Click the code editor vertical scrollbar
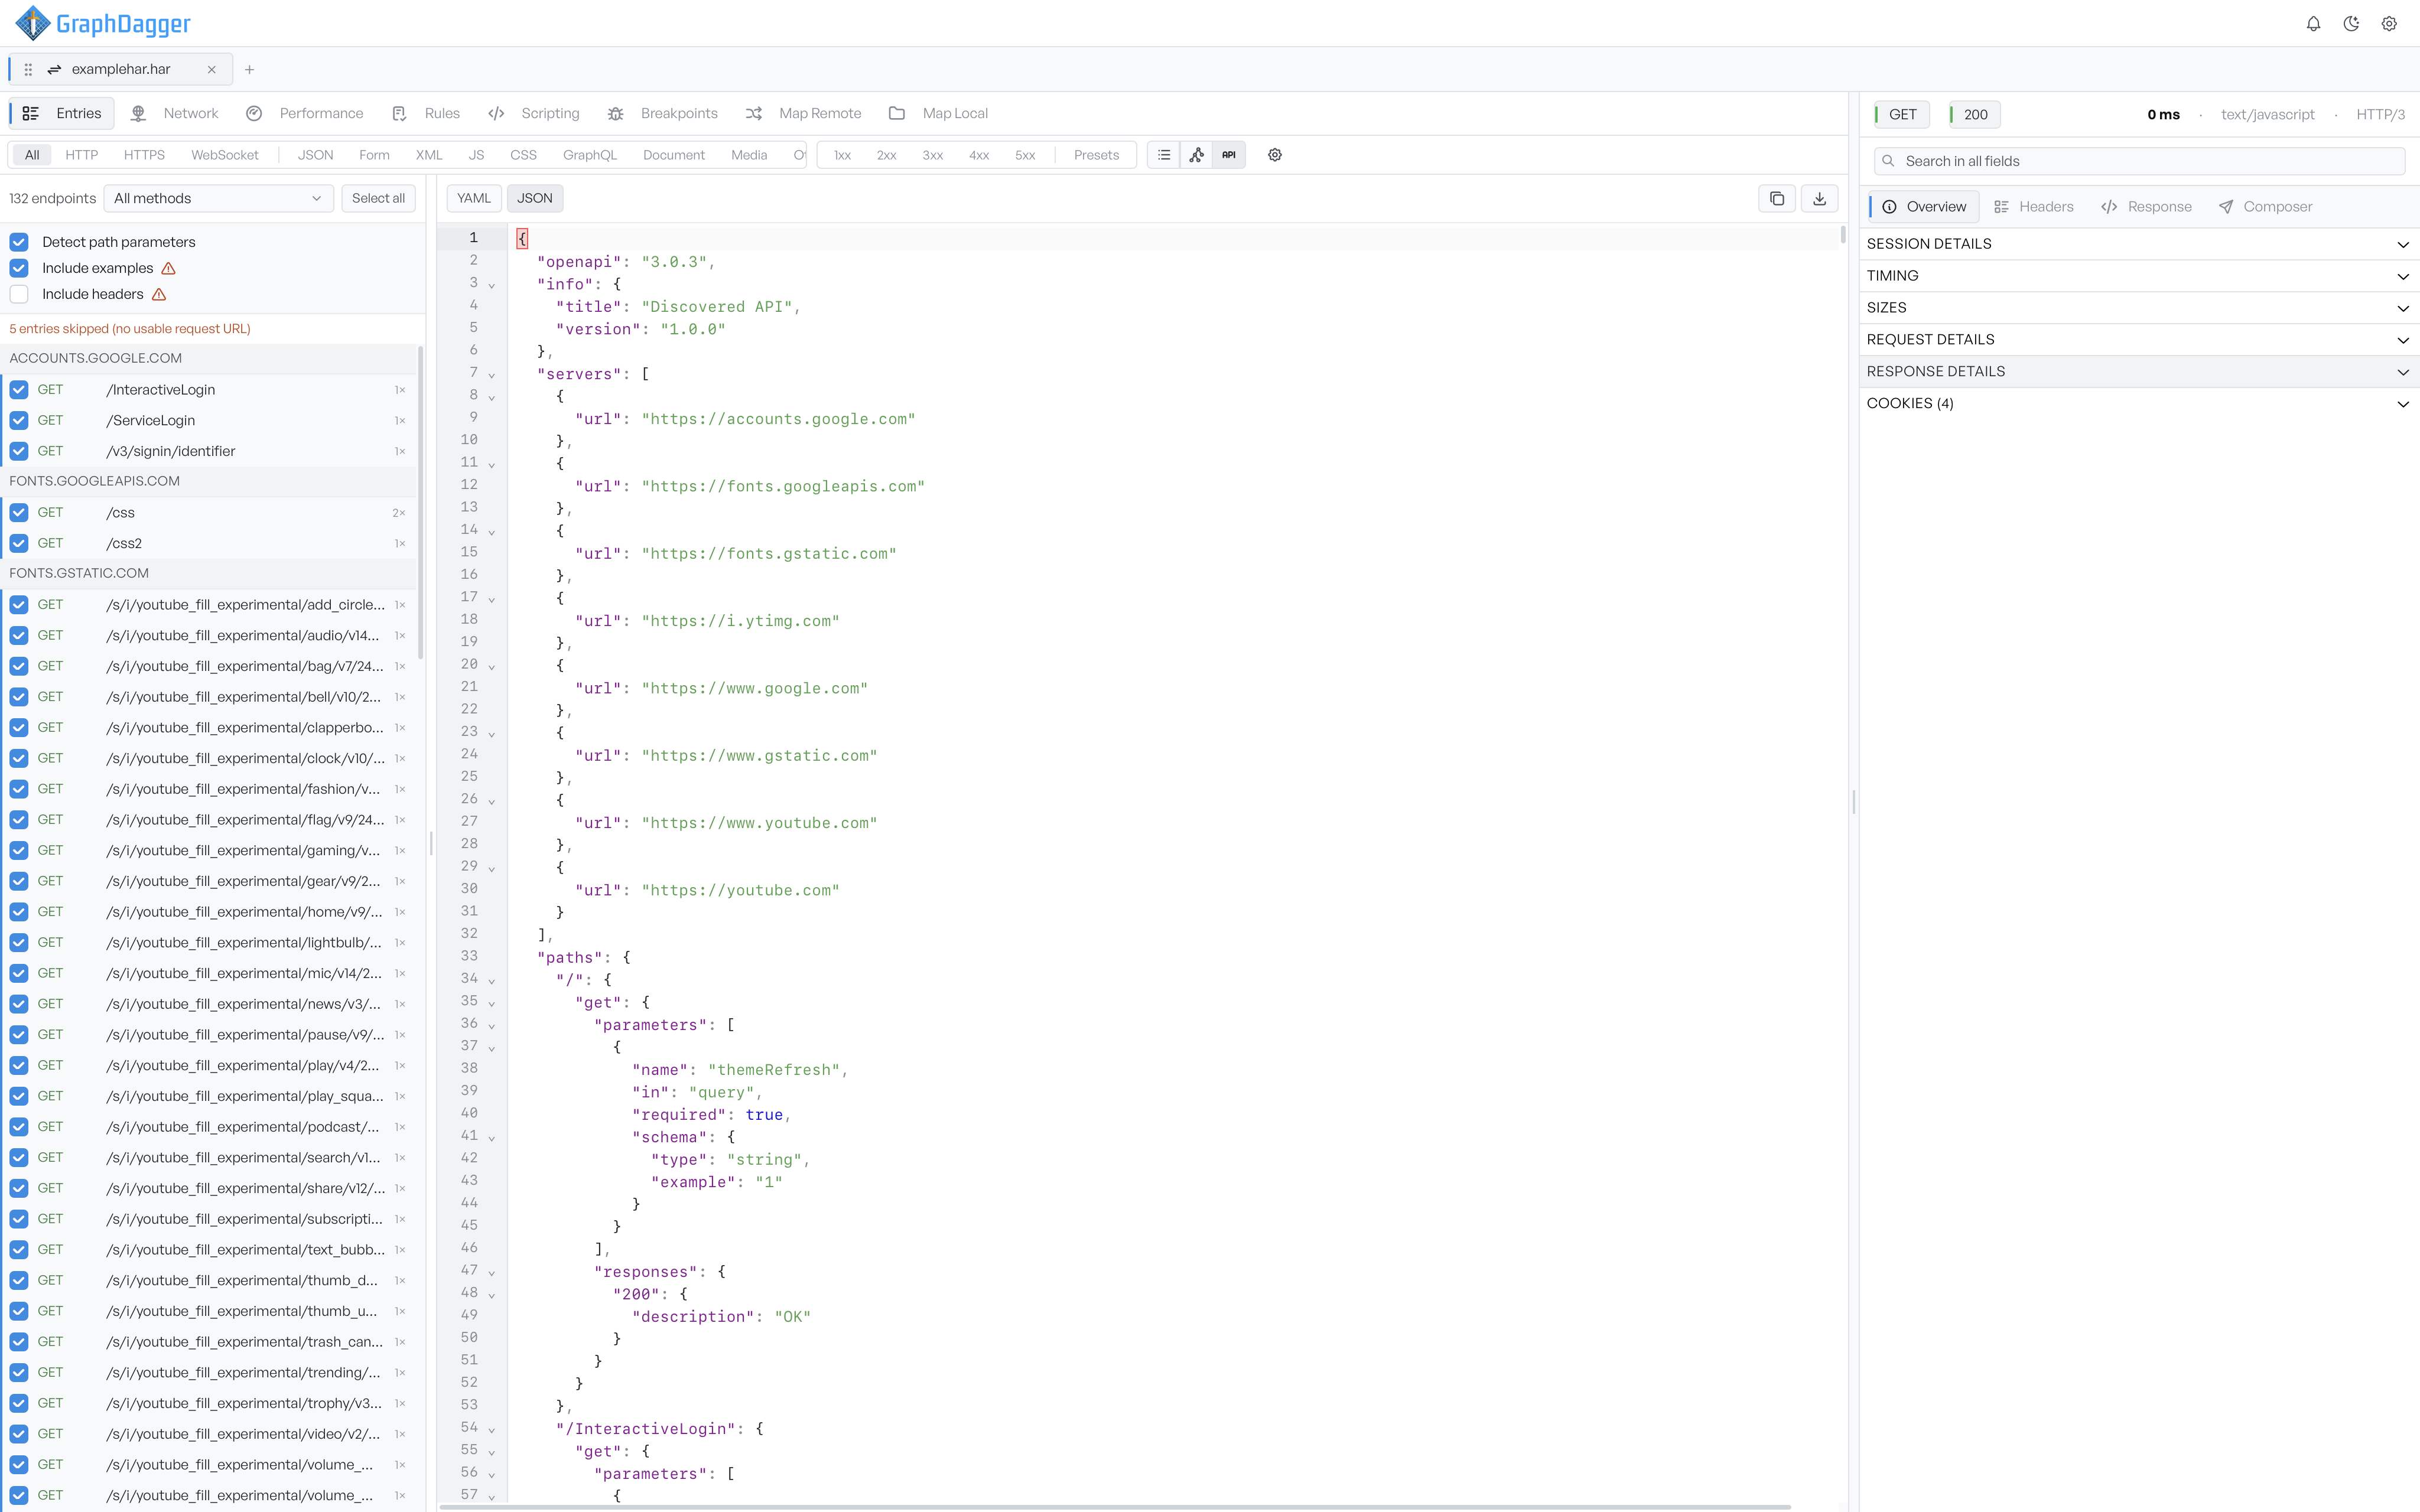The width and height of the screenshot is (2420, 1512). tap(1843, 236)
